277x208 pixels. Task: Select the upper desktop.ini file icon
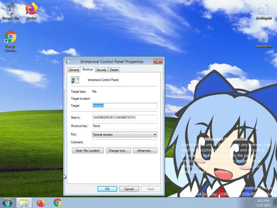(264, 11)
